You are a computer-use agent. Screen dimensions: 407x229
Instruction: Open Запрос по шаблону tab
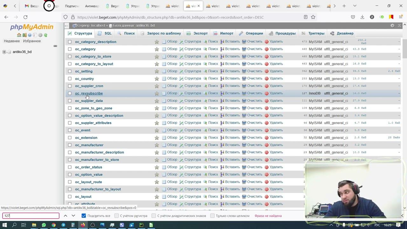(161, 33)
